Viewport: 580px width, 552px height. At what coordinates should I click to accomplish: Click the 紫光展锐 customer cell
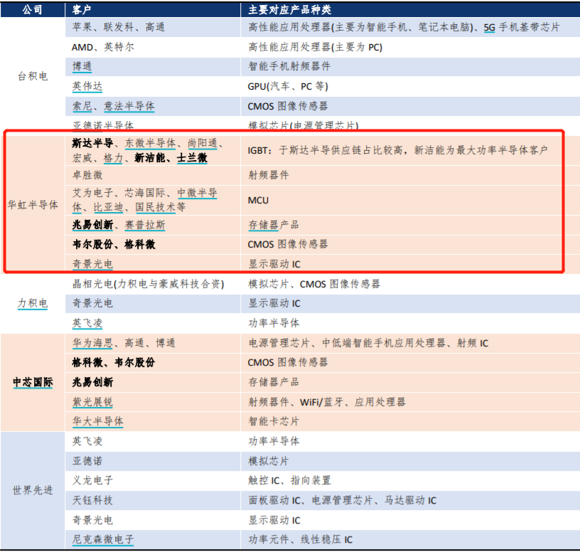point(153,402)
